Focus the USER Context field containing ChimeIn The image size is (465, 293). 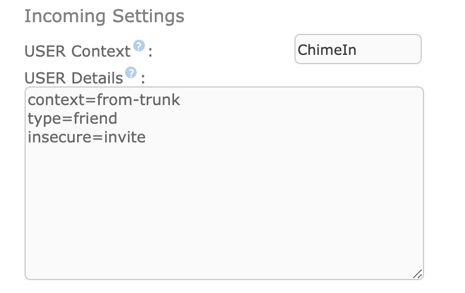click(358, 49)
